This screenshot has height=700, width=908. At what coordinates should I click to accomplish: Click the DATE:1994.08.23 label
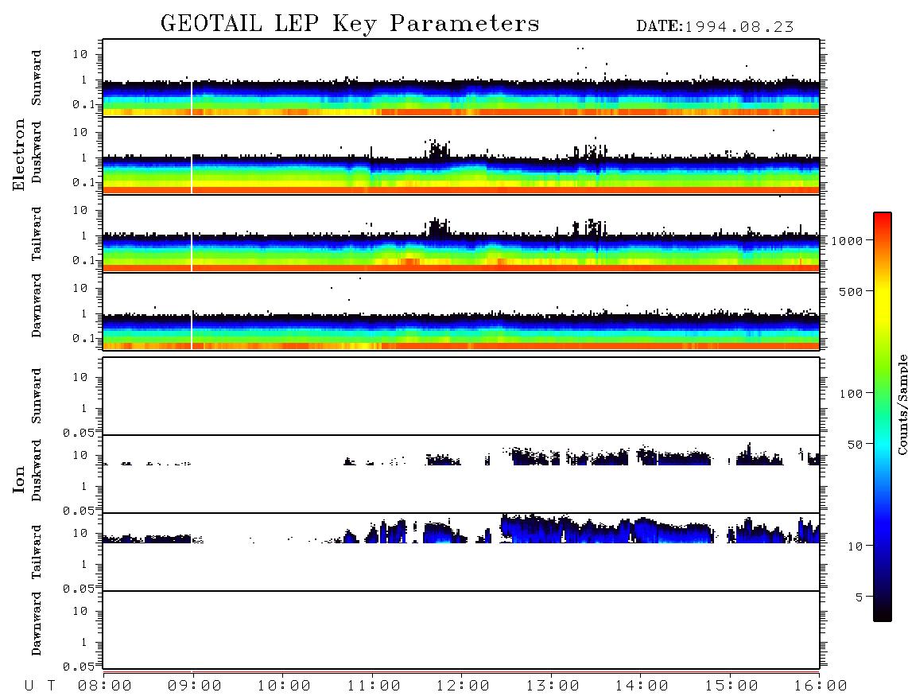[x=715, y=27]
